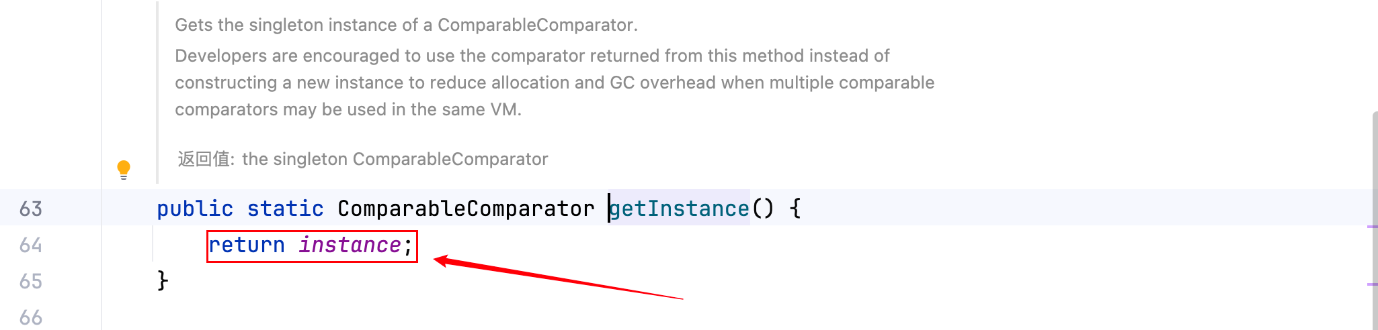Click the ComparableComparator return type in code
Image resolution: width=1378 pixels, height=330 pixels.
click(466, 209)
